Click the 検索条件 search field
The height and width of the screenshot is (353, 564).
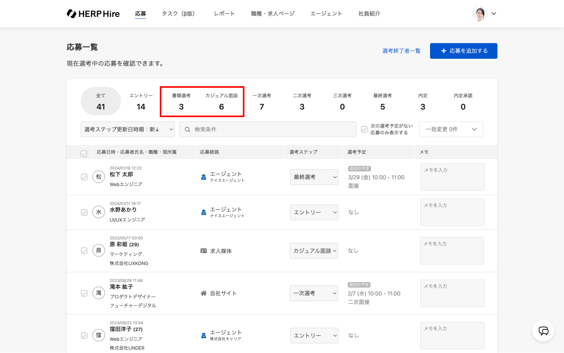pos(270,129)
